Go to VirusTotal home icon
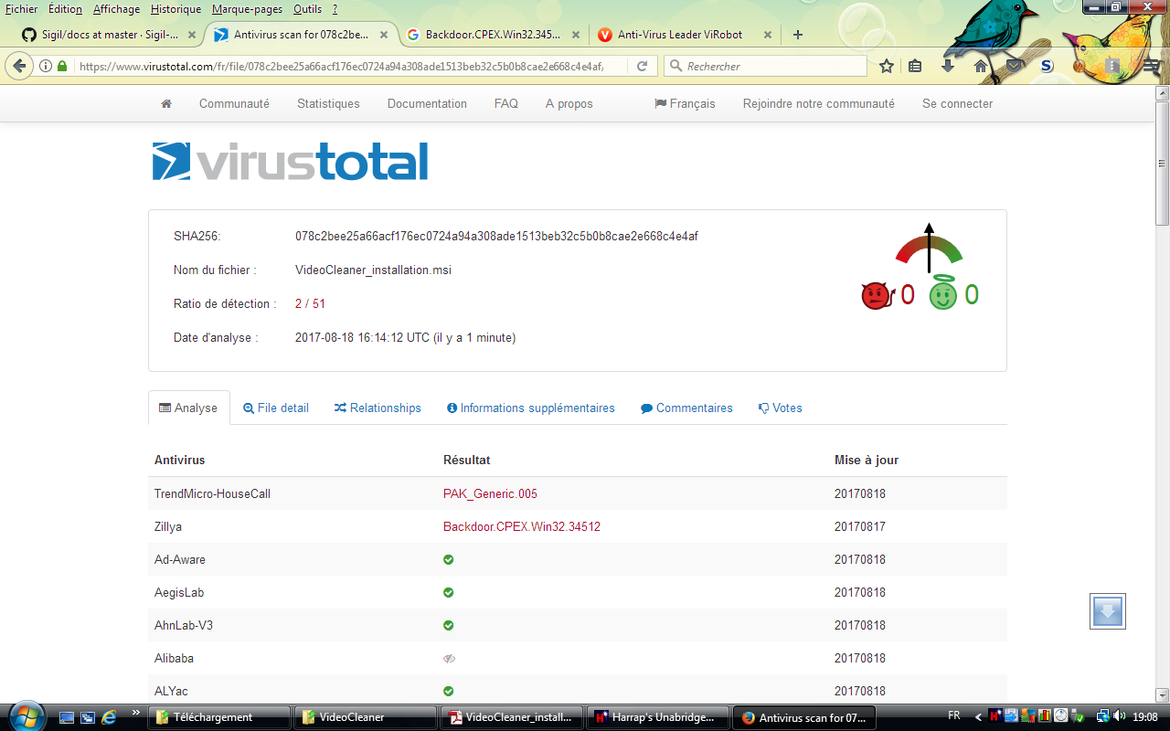This screenshot has height=731, width=1170. [166, 104]
